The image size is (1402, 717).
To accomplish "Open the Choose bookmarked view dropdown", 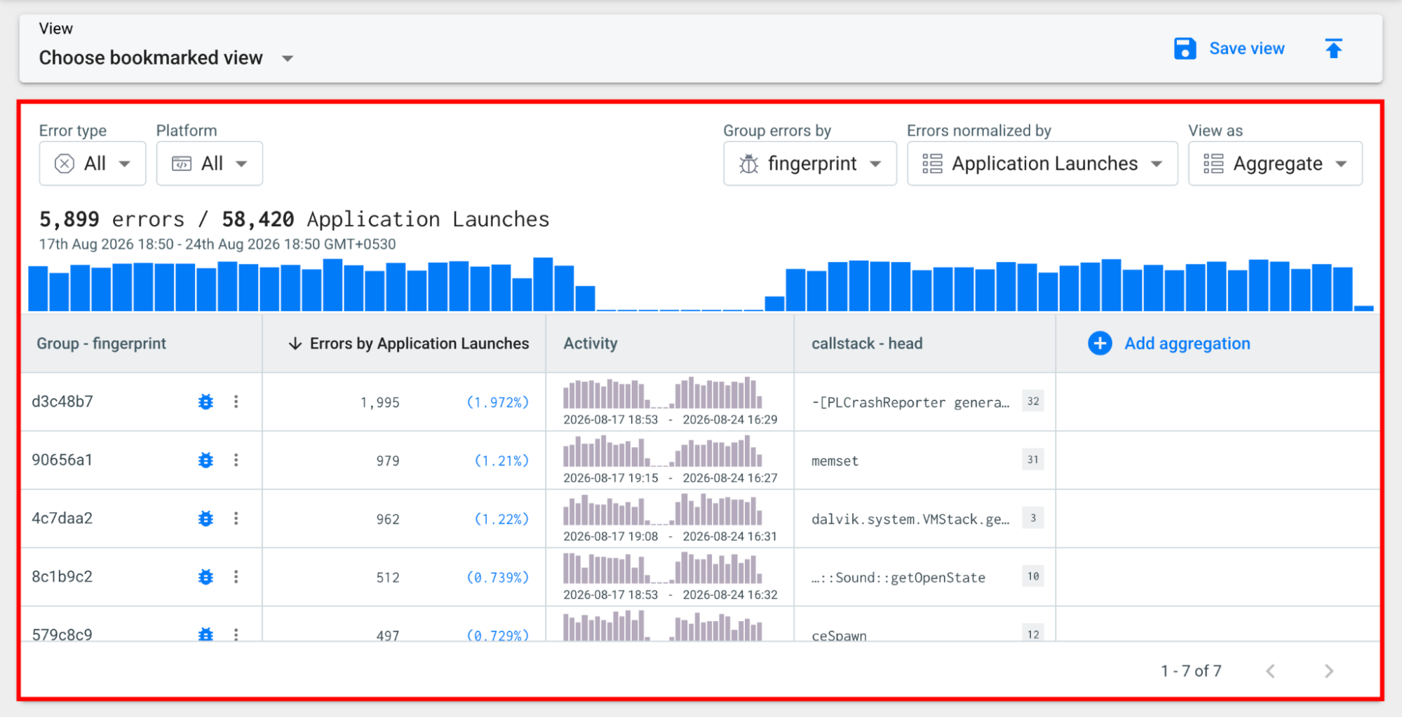I will coord(166,57).
